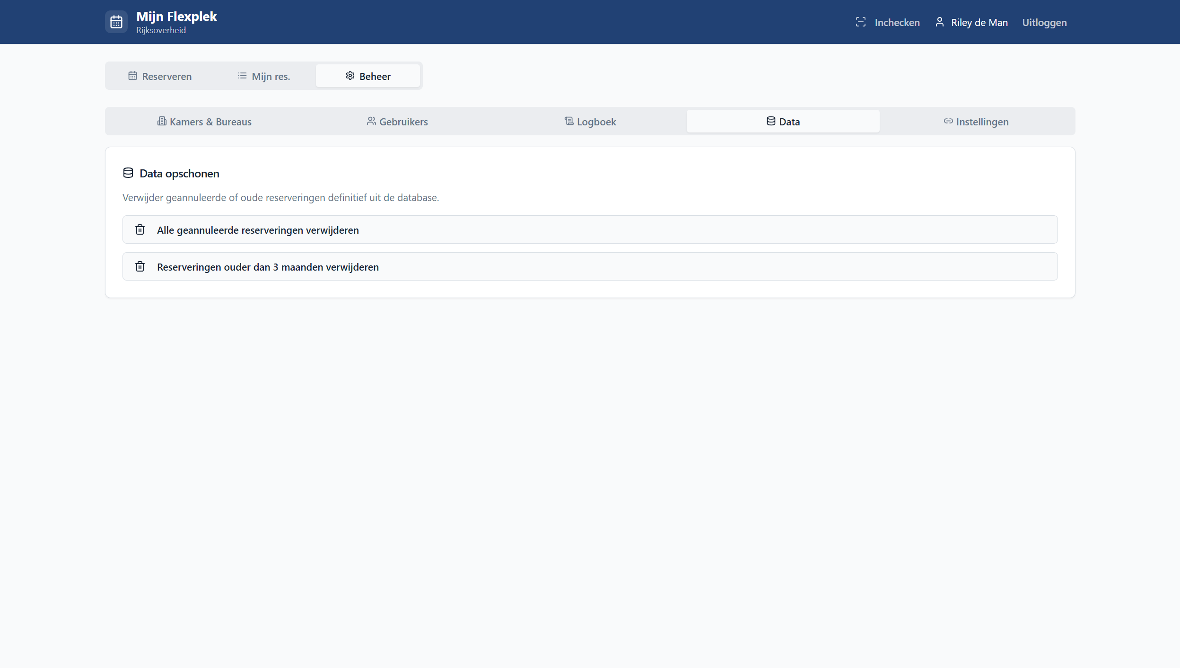The image size is (1180, 668).
Task: Click the building icon on Kamers & Bureaus
Action: tap(162, 122)
